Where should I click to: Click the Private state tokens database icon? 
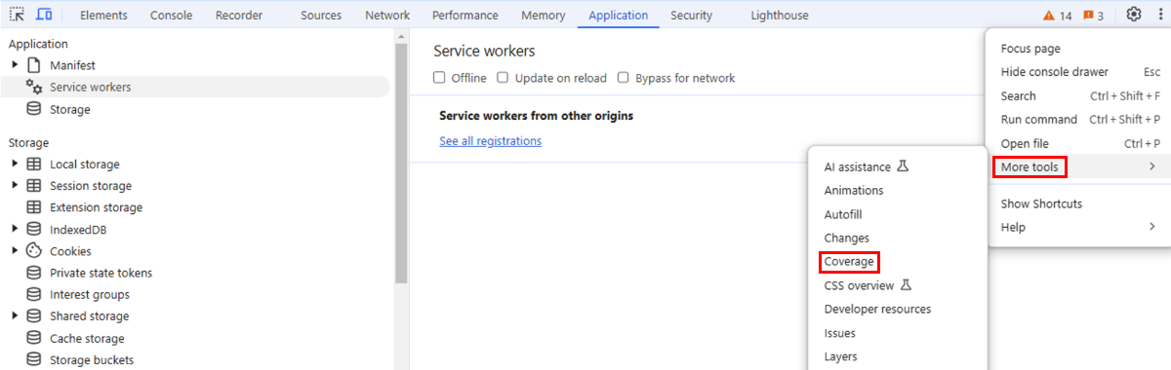point(34,273)
